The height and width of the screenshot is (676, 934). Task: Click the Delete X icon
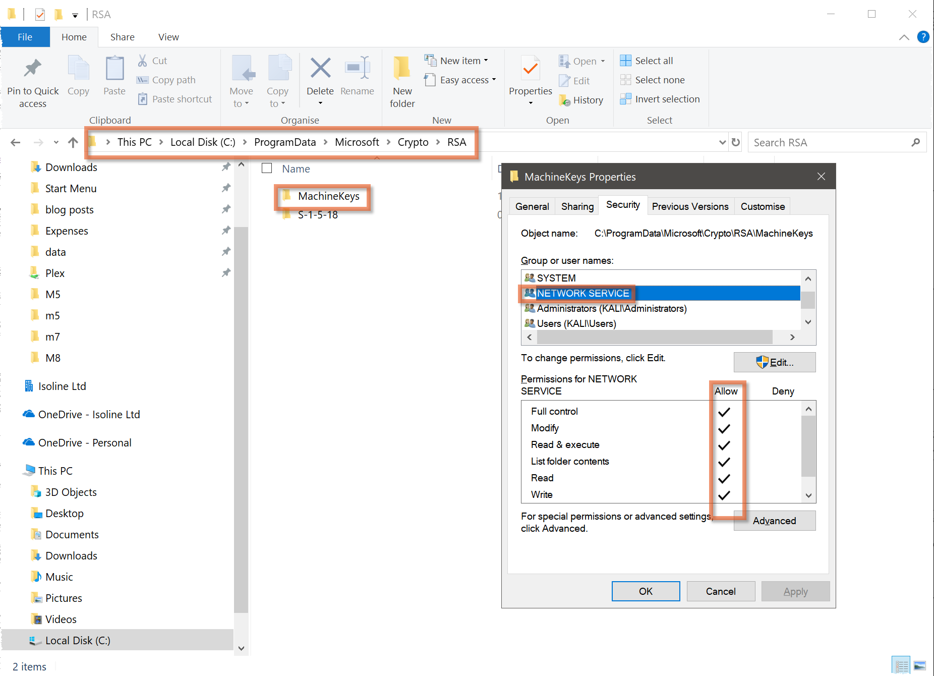pos(320,68)
